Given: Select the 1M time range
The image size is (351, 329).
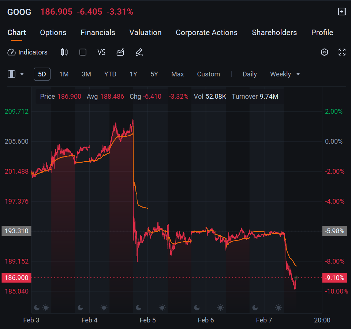Looking at the screenshot, I should [64, 74].
